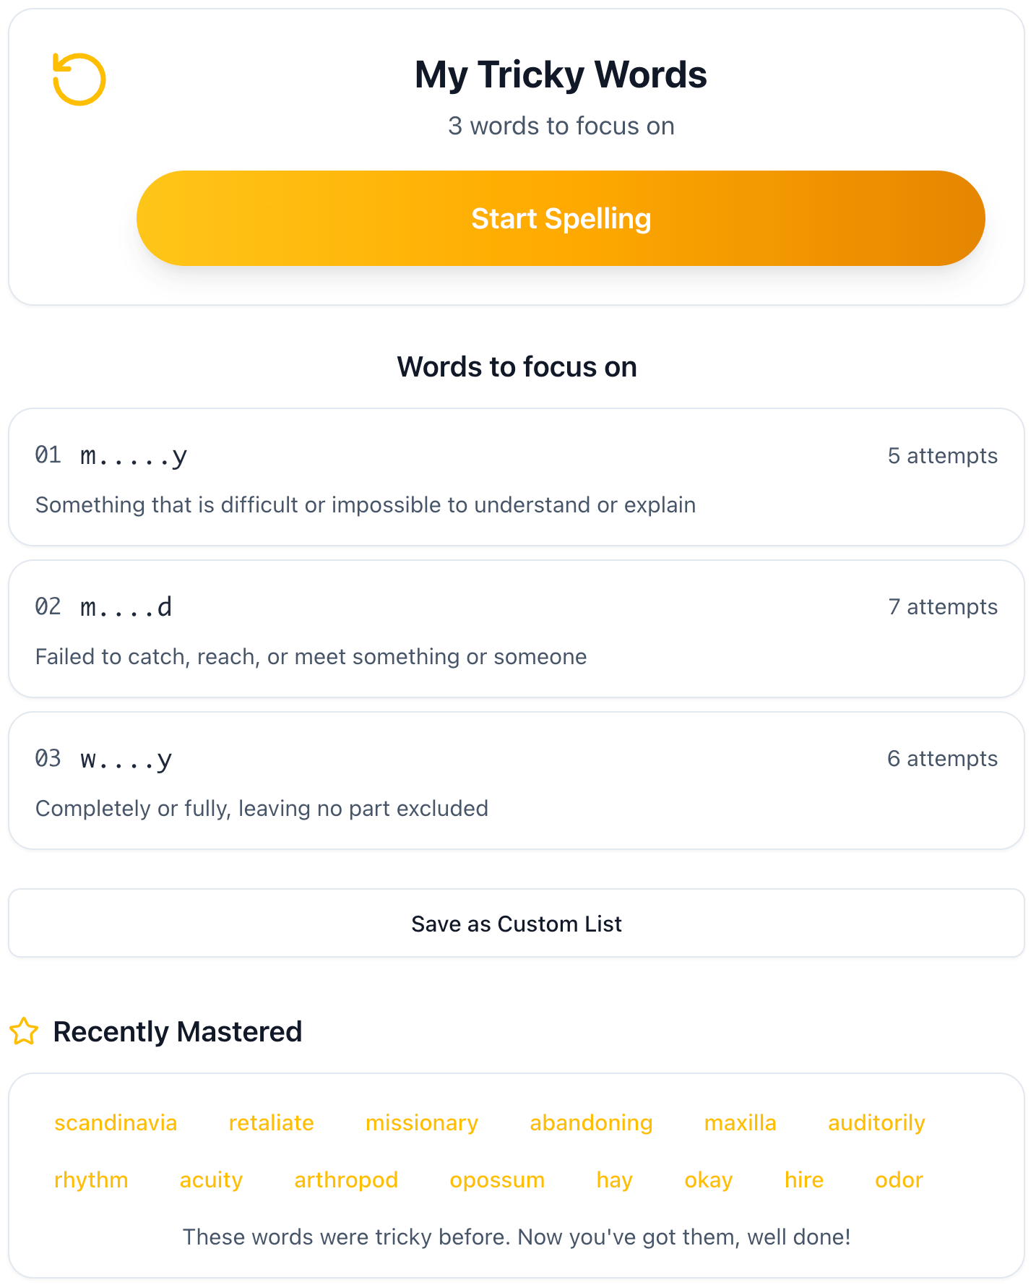Open the mastered word scandinavia
This screenshot has height=1285, width=1036.
pos(116,1122)
